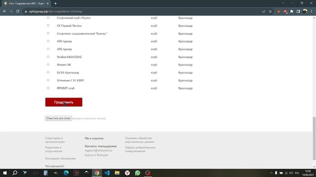
Task: Reload the current page
Action: (x=18, y=11)
